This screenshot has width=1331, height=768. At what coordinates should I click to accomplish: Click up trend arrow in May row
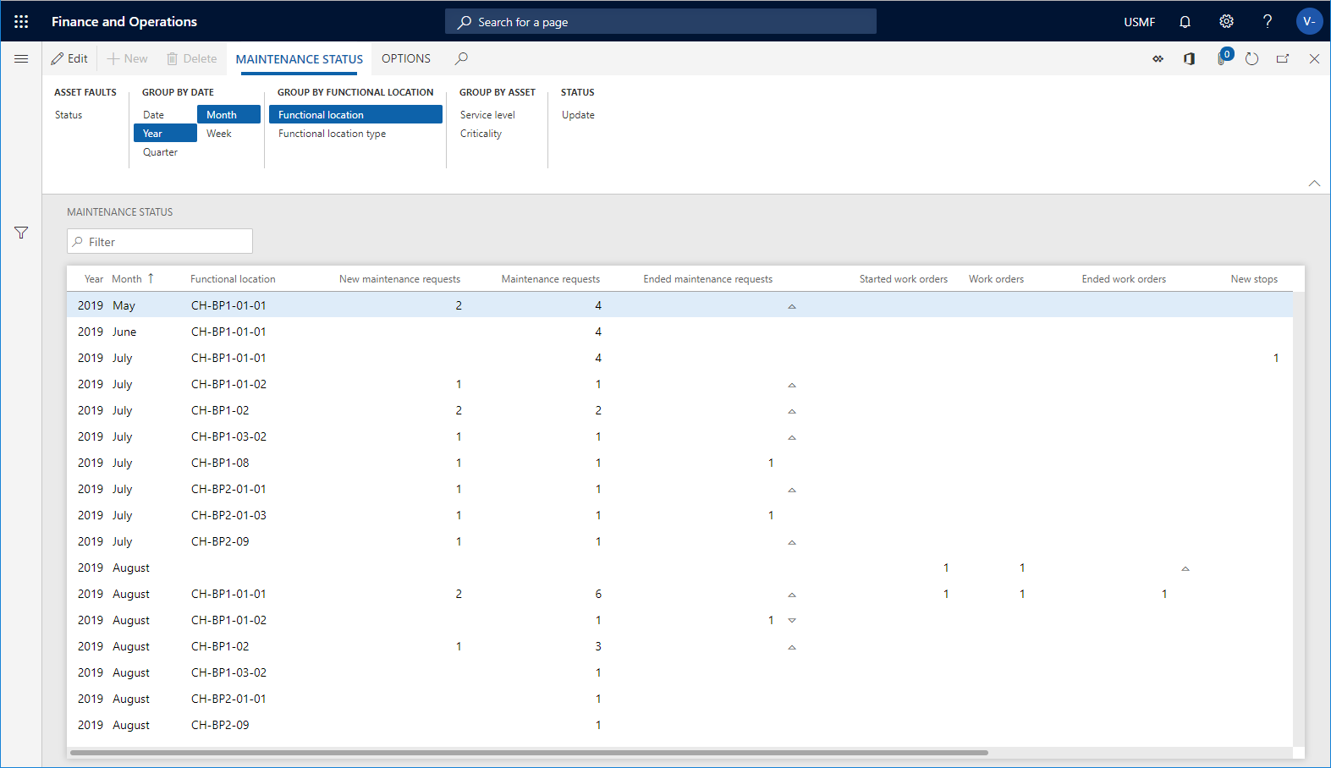[x=792, y=306]
